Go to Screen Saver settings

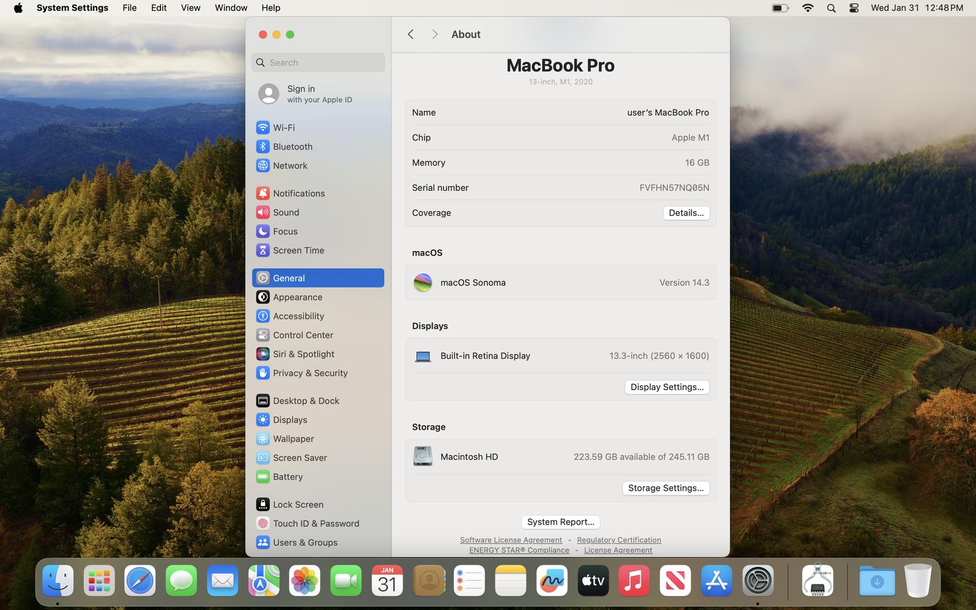coord(318,457)
